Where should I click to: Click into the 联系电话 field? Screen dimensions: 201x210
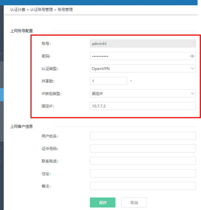pyautogui.click(x=143, y=161)
